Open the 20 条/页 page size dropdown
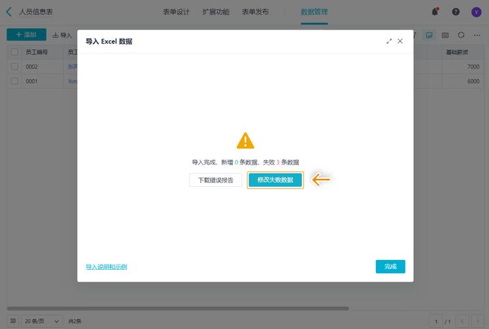489x329 pixels. (41, 321)
